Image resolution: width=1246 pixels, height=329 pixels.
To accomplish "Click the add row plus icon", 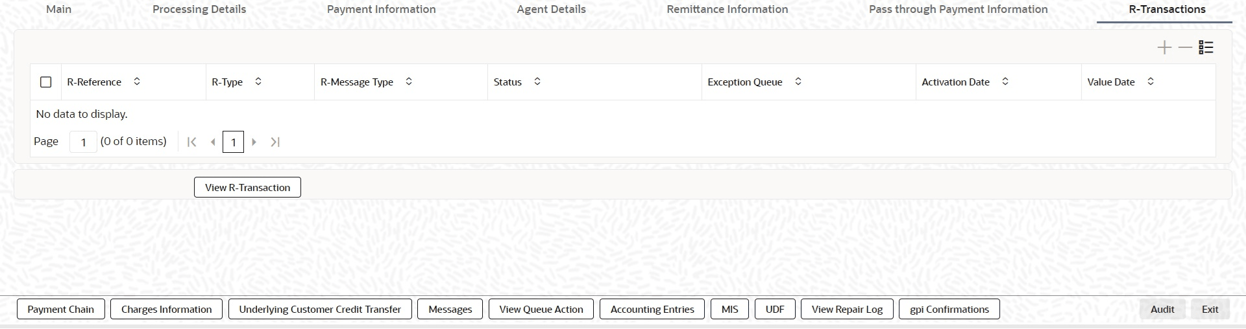I will click(1164, 48).
